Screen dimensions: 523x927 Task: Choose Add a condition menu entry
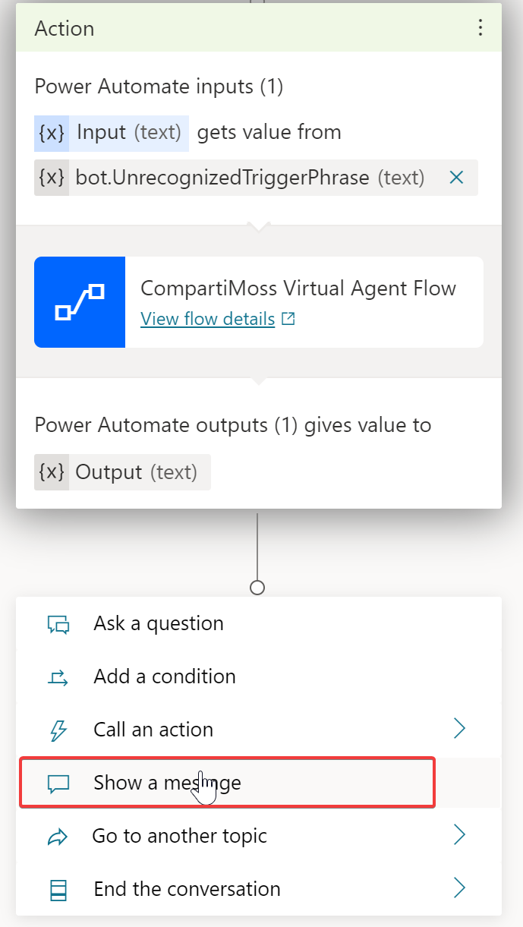click(165, 676)
